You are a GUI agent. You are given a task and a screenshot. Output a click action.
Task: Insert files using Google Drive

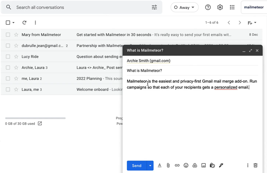pos(195,165)
